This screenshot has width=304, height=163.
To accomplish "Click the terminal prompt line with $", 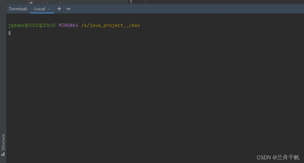I will [x=10, y=33].
